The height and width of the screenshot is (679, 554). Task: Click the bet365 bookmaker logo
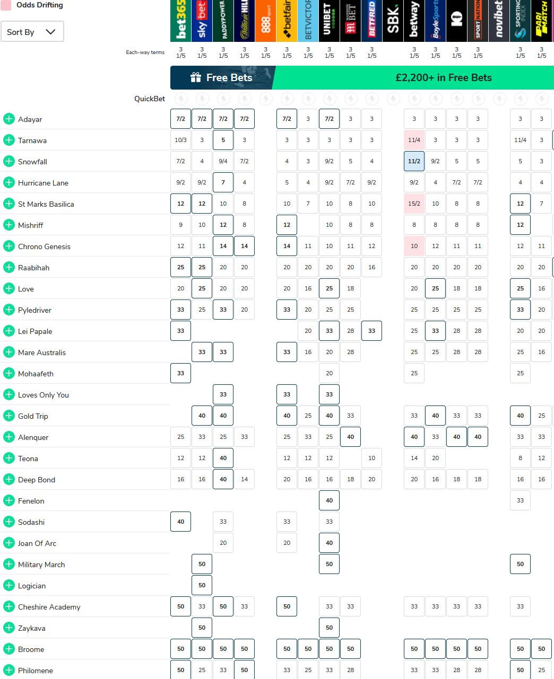tap(180, 21)
